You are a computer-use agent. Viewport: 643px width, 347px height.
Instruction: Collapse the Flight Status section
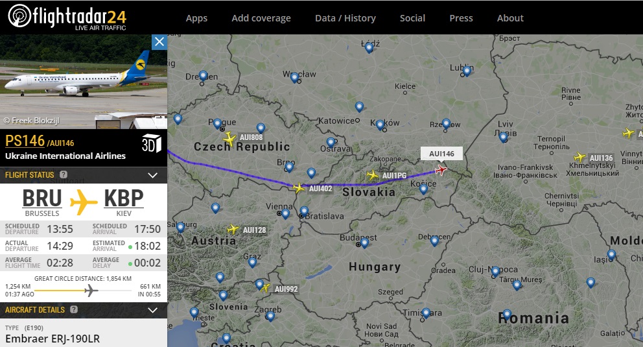152,175
